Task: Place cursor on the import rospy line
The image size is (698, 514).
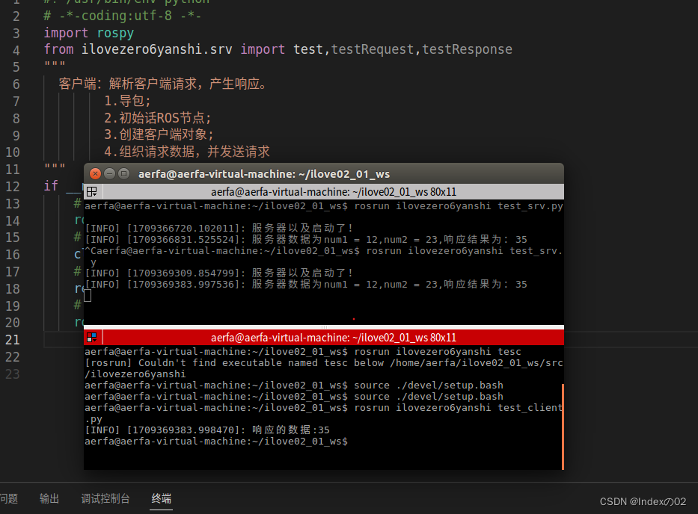Action: 85,32
